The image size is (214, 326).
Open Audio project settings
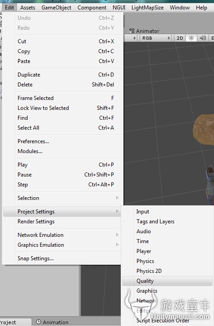click(168, 231)
